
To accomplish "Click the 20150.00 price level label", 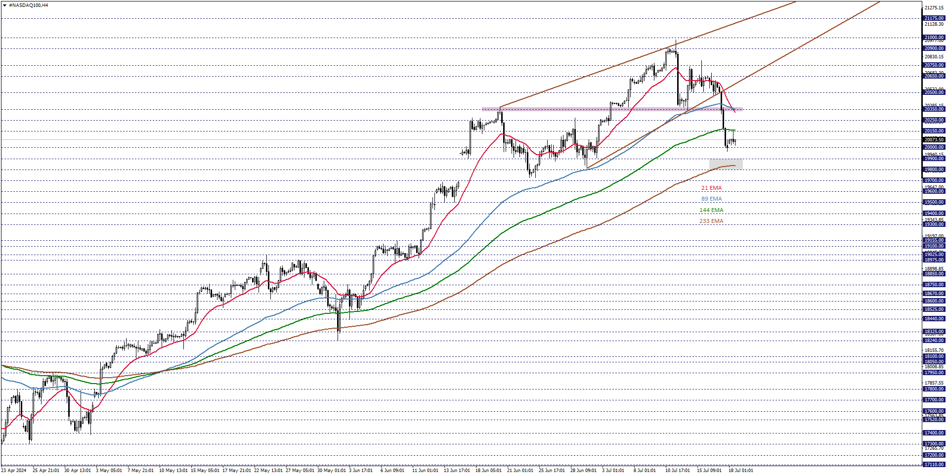I will pos(934,131).
